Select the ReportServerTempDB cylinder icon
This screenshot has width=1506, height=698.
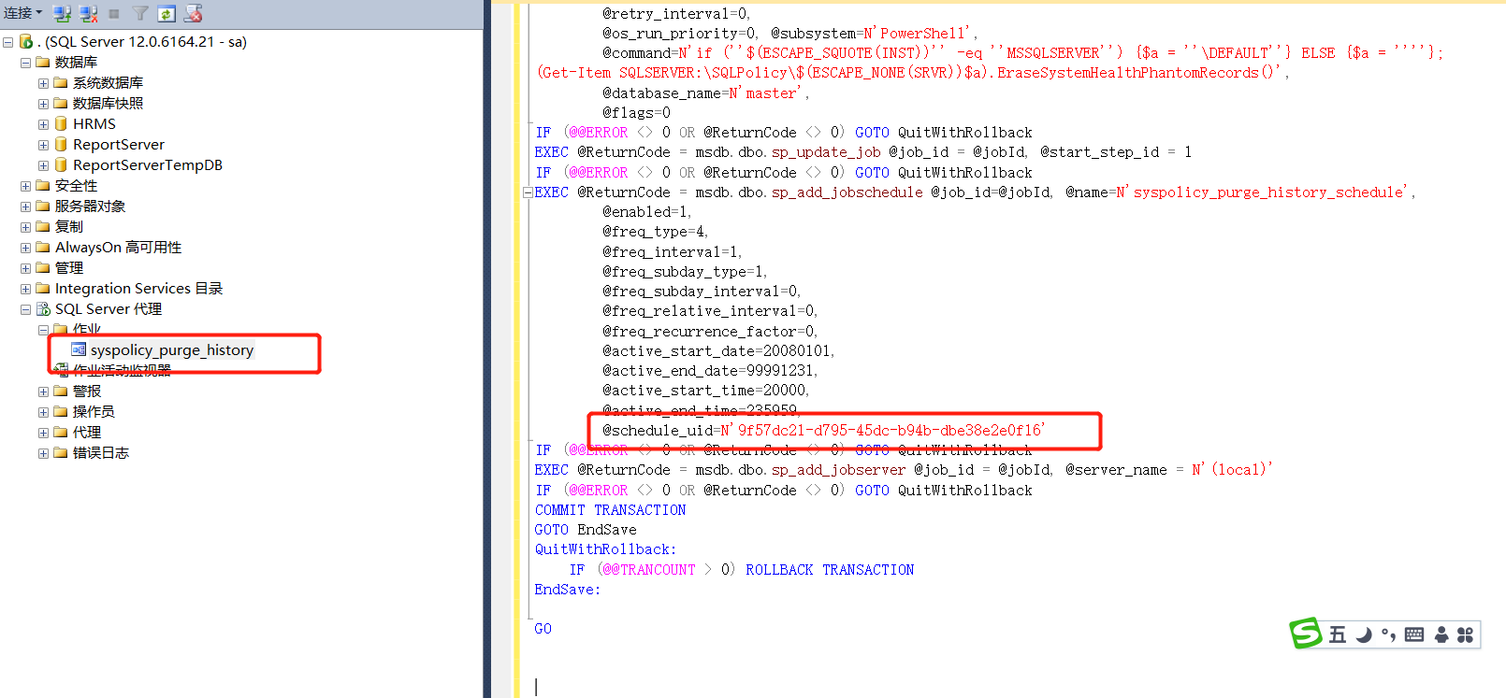click(61, 164)
